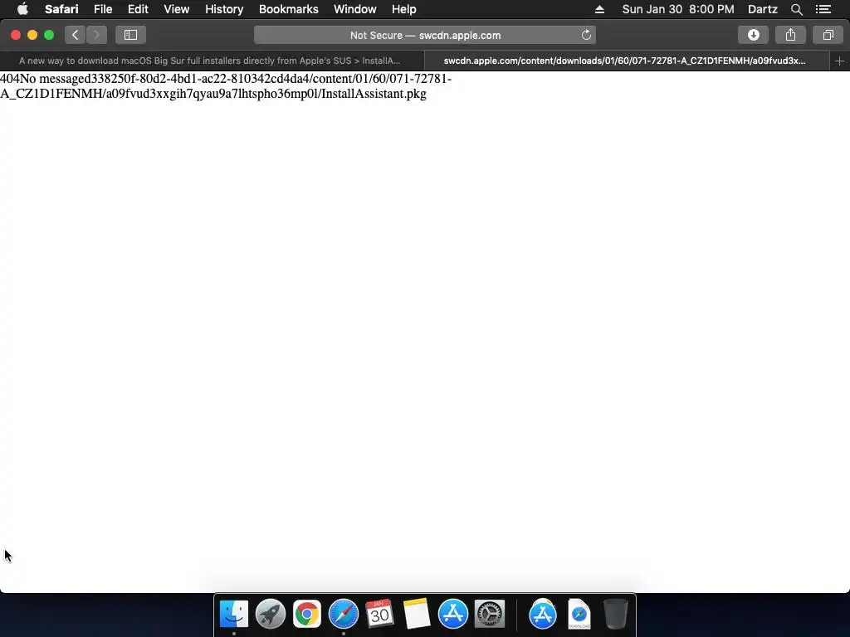Open Notes app in the Dock
The height and width of the screenshot is (637, 850).
[417, 614]
